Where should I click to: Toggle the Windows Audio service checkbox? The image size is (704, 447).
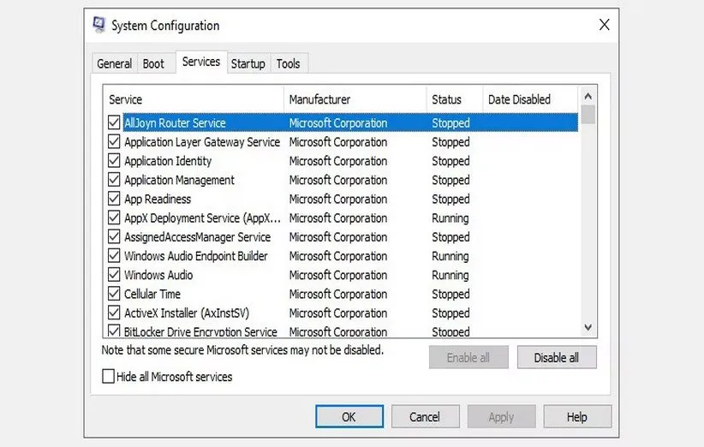point(114,275)
